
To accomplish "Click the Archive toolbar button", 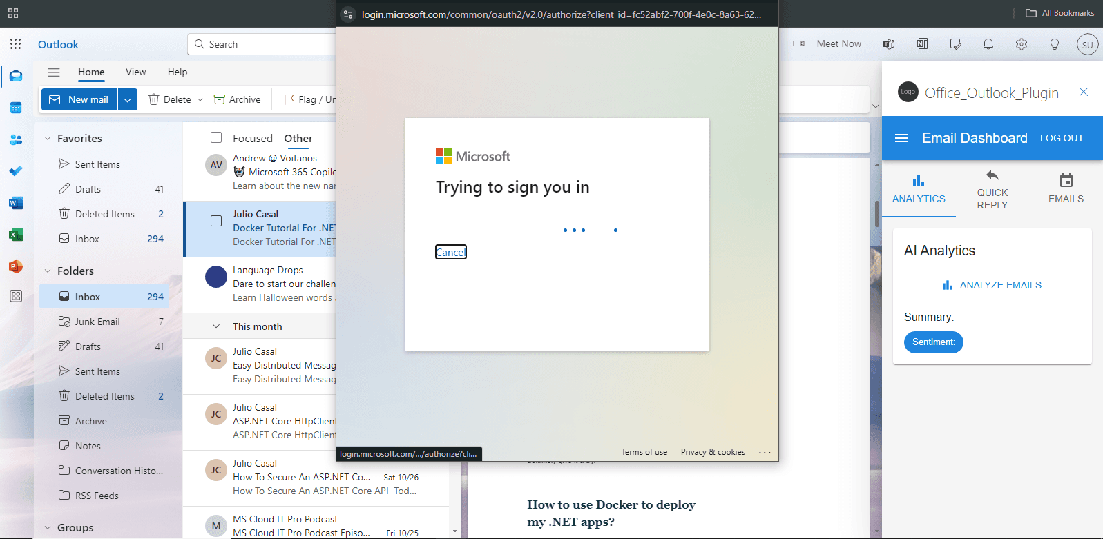I will click(x=238, y=99).
